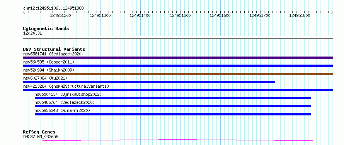This screenshot has height=145, width=344.
Task: Click the blue nsv4213284 variant bar
Action: pos(178,90)
